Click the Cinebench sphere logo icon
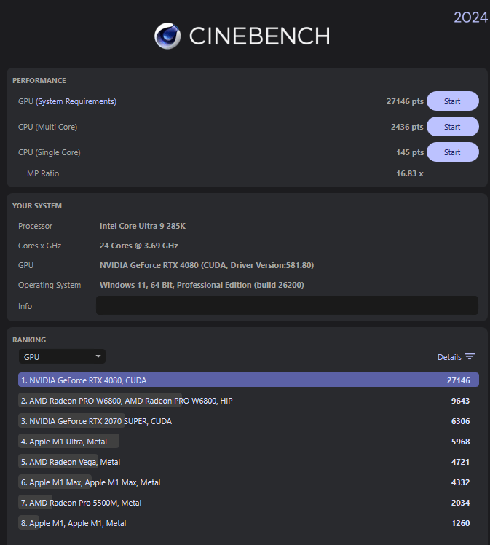This screenshot has width=490, height=545. point(167,36)
